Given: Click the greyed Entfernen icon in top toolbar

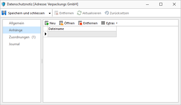Looking at the screenshot, I should 56,13.
